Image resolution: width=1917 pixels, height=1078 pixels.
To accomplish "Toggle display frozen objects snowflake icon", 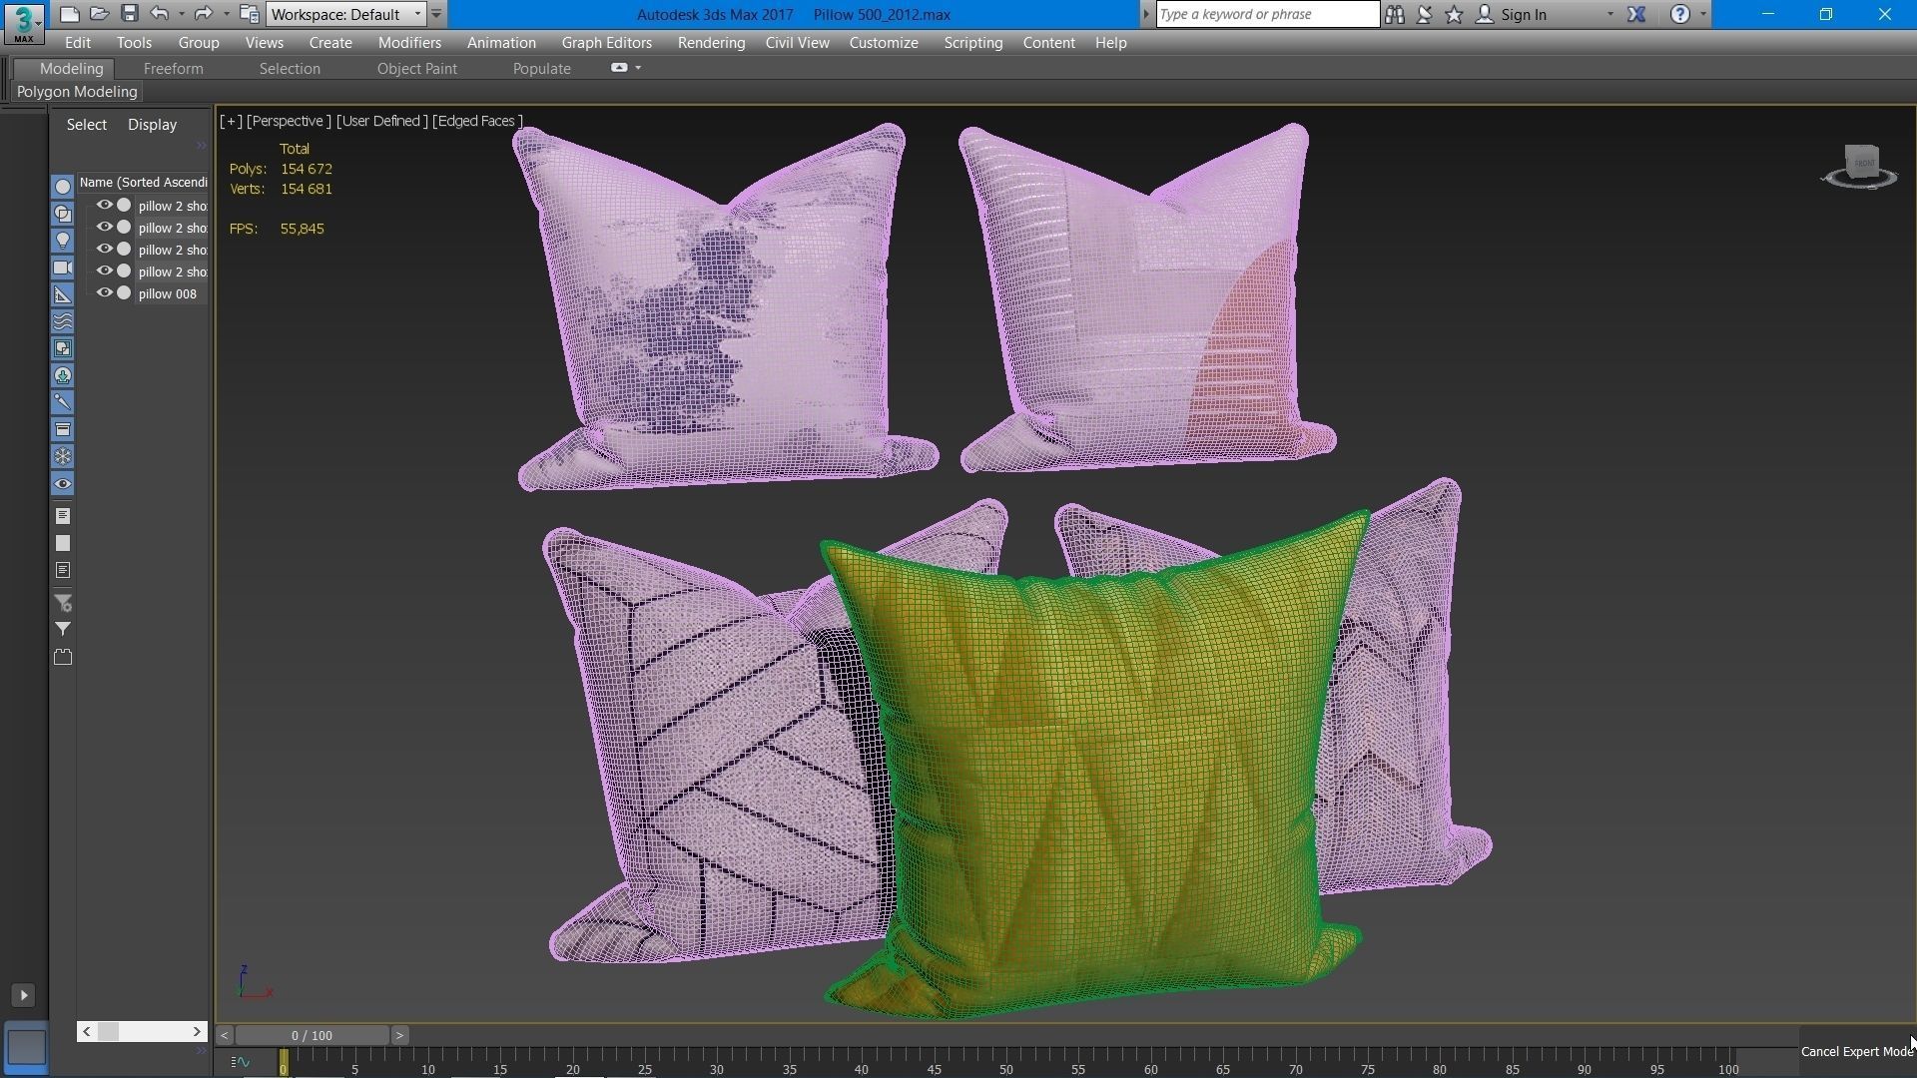I will (62, 456).
